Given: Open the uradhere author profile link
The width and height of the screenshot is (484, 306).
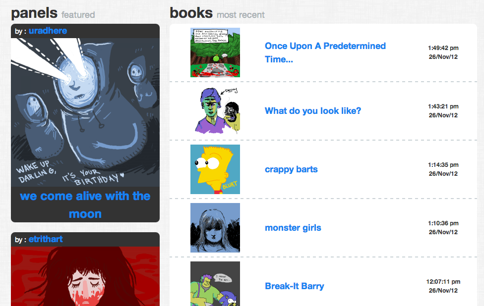Looking at the screenshot, I should [48, 31].
